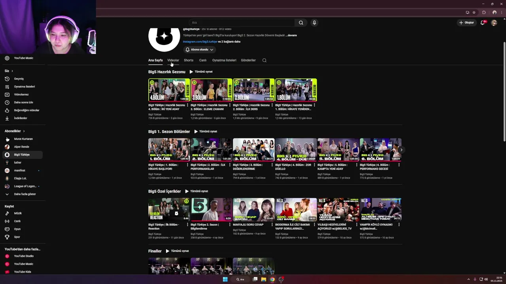Play all Big5 Özel İçerikler
The width and height of the screenshot is (506, 284).
pyautogui.click(x=196, y=191)
